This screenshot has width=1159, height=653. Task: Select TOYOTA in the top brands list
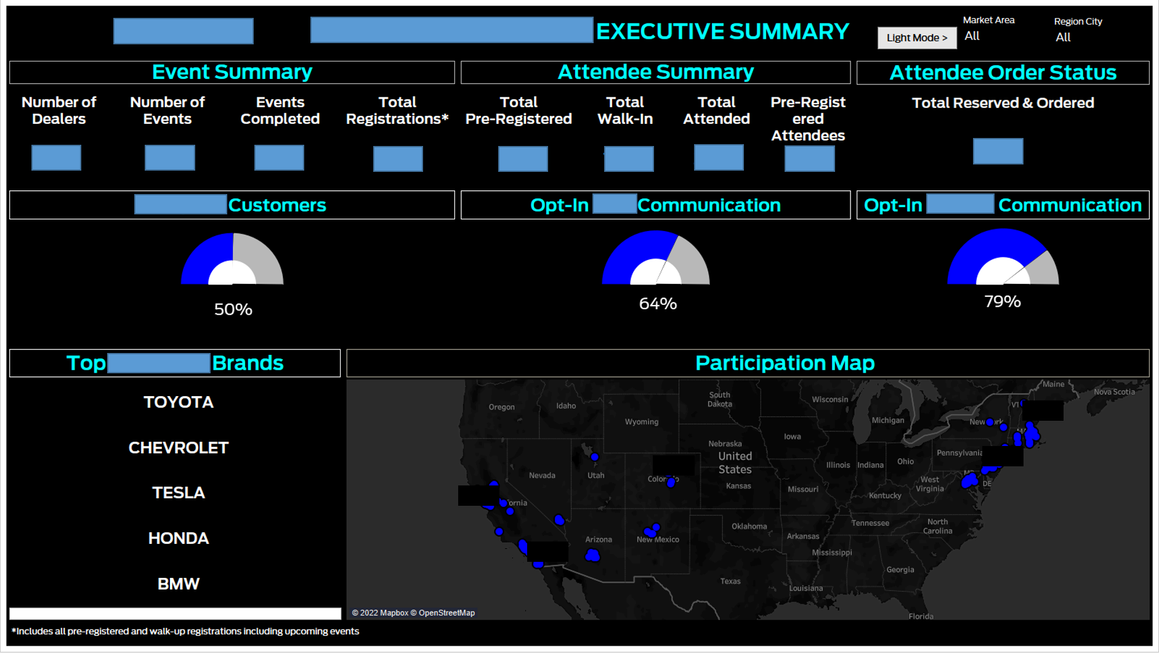point(178,402)
